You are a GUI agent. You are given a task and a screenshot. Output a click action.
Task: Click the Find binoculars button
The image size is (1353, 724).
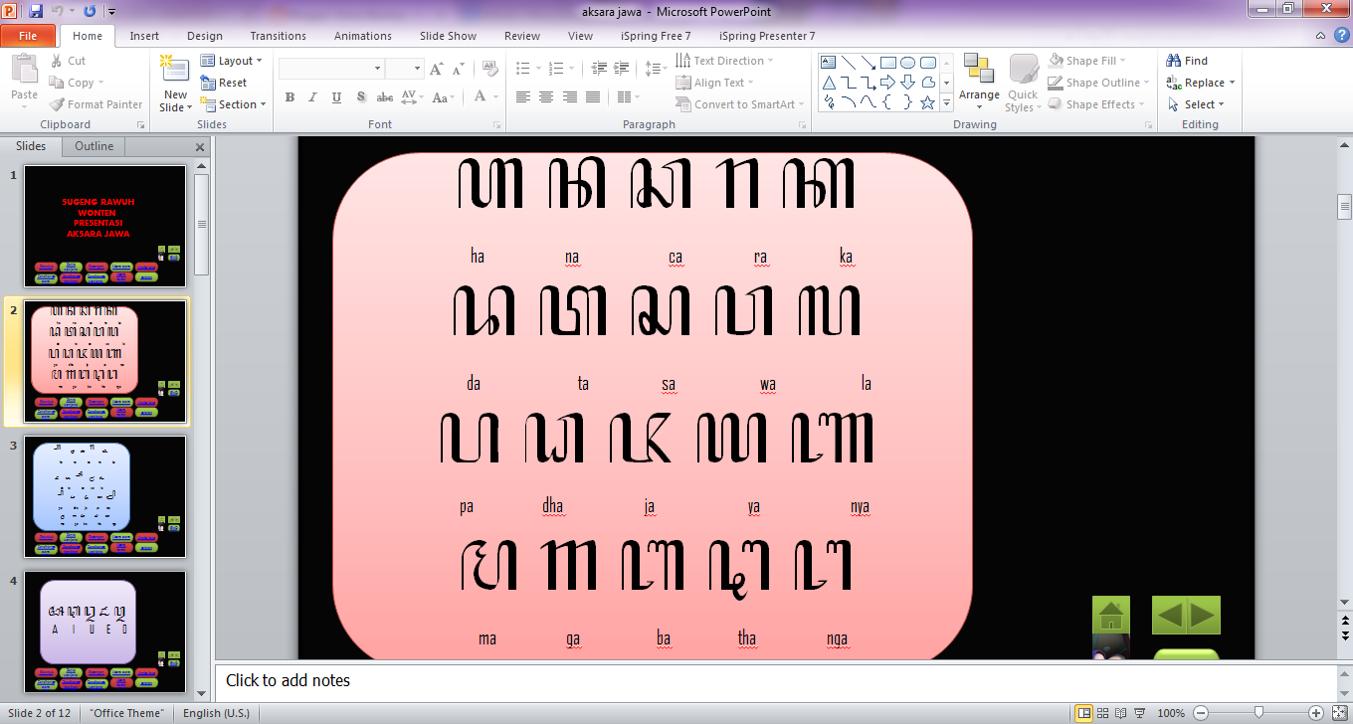1187,61
